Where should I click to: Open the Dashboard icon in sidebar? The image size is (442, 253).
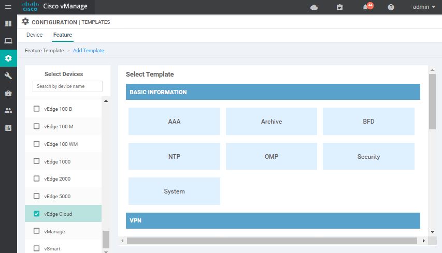point(8,24)
